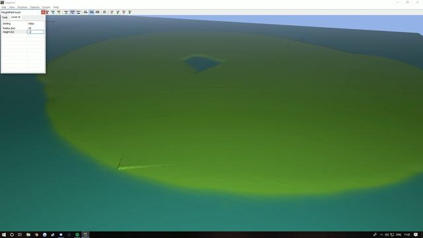Open Task View on the taskbar

20,235
